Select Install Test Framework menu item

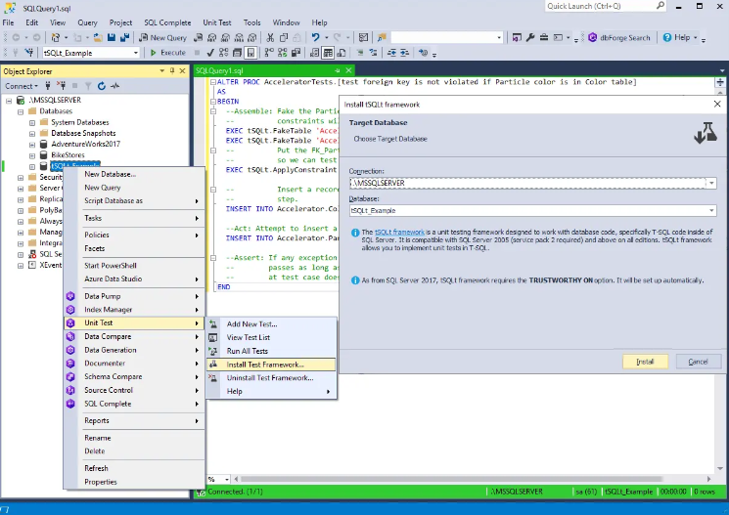pos(271,365)
